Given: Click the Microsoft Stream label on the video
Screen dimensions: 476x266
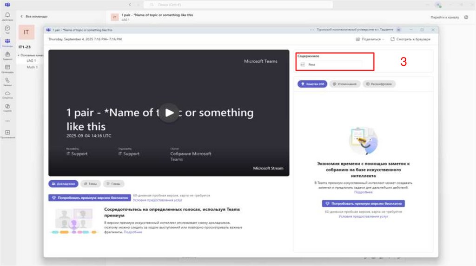Looking at the screenshot, I should click(x=268, y=168).
